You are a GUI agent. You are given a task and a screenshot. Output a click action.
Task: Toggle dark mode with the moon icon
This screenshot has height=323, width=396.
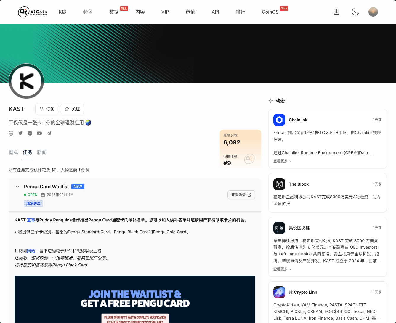point(355,12)
